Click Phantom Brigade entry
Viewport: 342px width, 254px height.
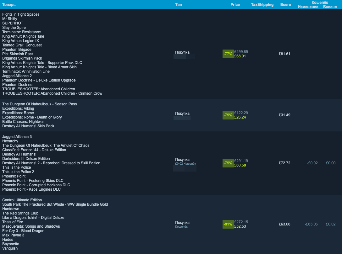17,50
